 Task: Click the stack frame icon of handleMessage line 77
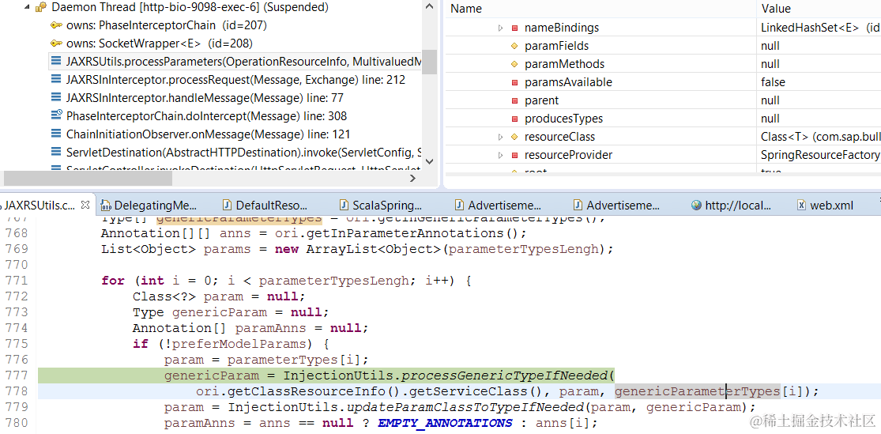click(x=55, y=98)
